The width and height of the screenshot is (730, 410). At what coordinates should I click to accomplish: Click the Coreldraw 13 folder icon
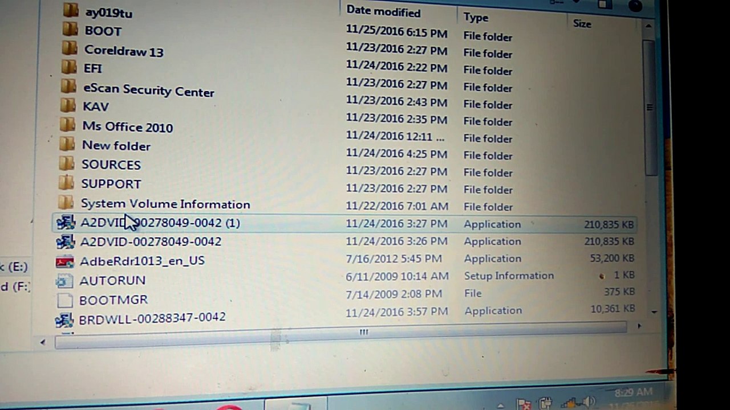pyautogui.click(x=70, y=48)
